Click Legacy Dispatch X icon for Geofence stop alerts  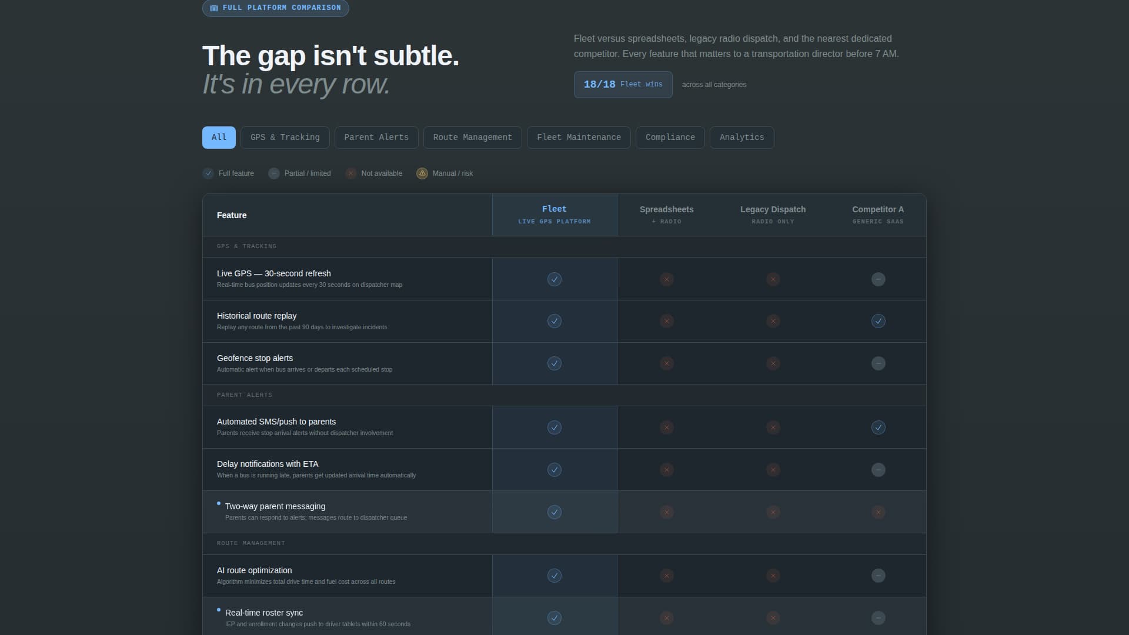pos(773,363)
